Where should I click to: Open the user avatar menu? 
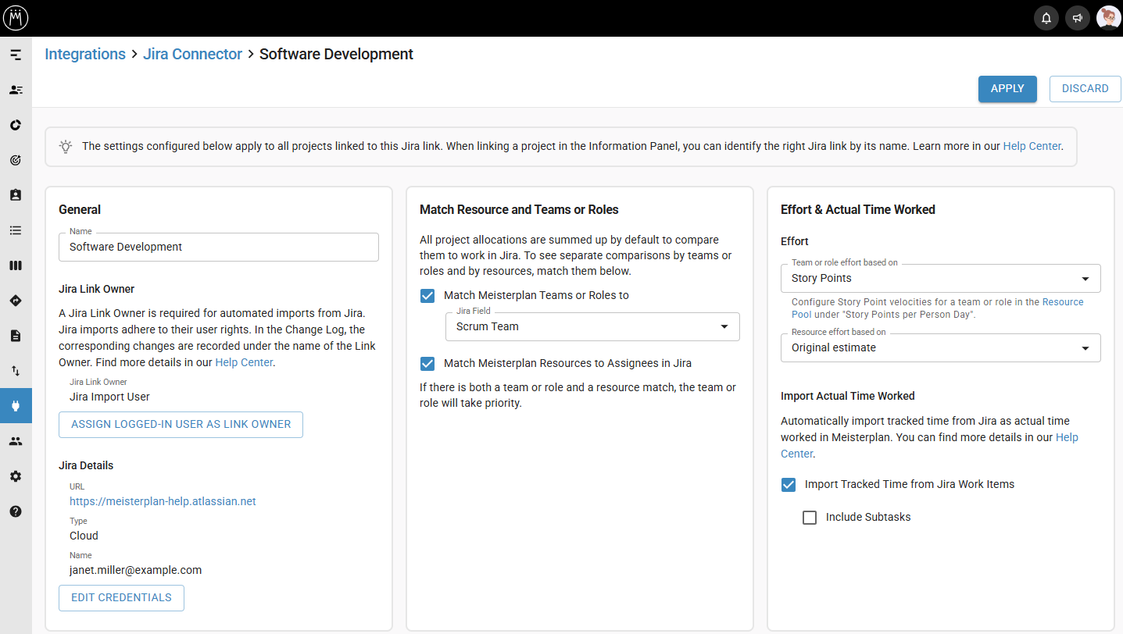[x=1108, y=18]
